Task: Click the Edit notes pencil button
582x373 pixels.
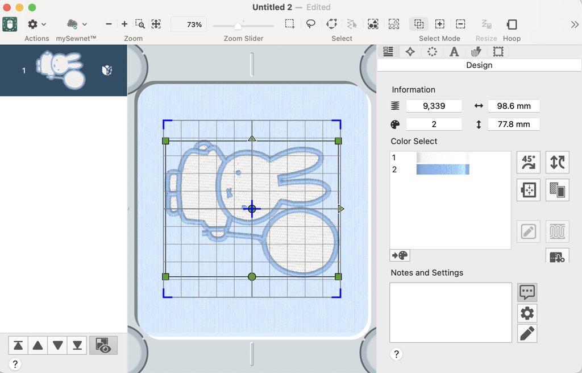Action: tap(527, 334)
